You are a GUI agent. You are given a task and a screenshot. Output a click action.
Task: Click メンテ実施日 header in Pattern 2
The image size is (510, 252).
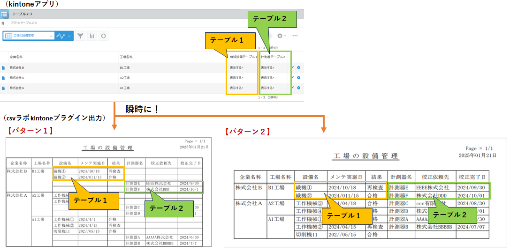[346, 177]
